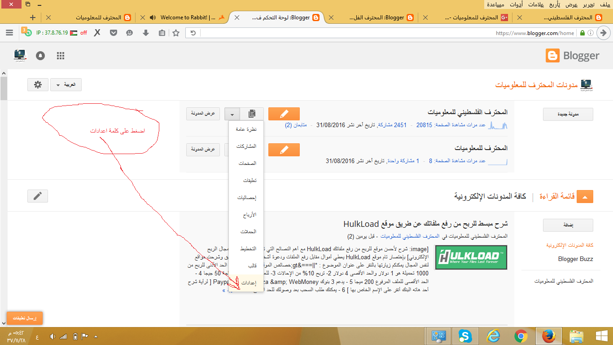The width and height of the screenshot is (613, 345).
Task: Open posts list icon for first blog
Action: pos(252,114)
